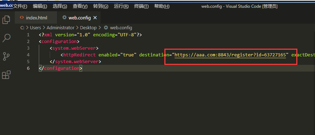315x135 pixels.
Task: Open the 帮助(H) menu
Action: point(162,6)
